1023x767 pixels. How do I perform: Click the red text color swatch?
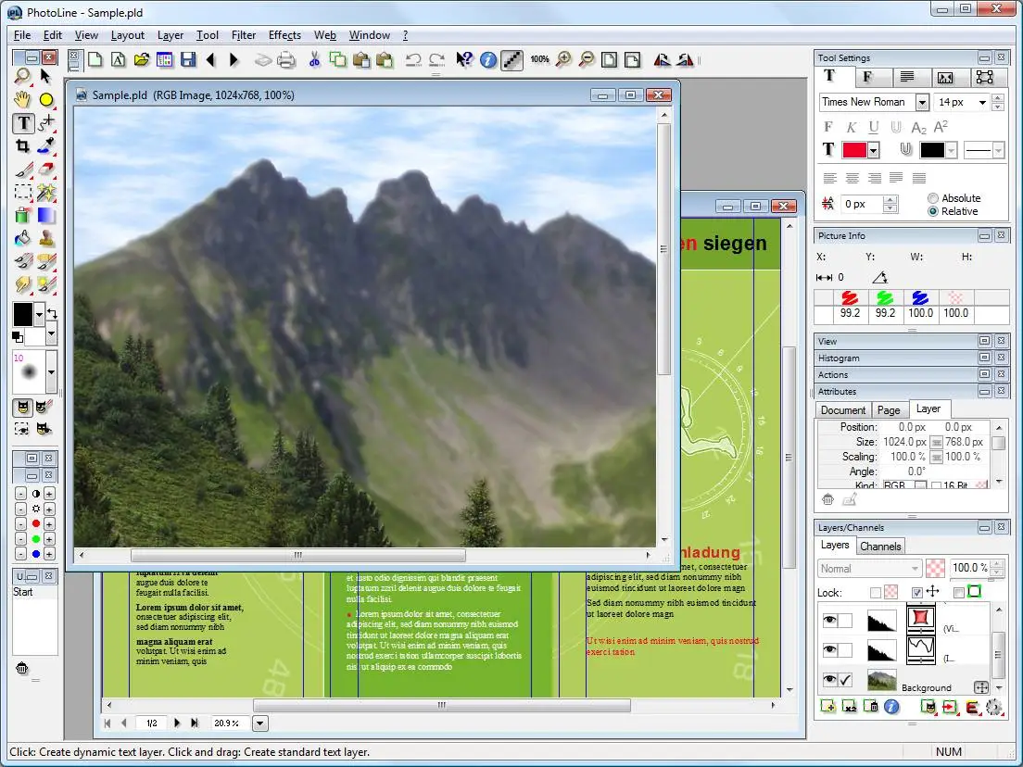click(854, 150)
